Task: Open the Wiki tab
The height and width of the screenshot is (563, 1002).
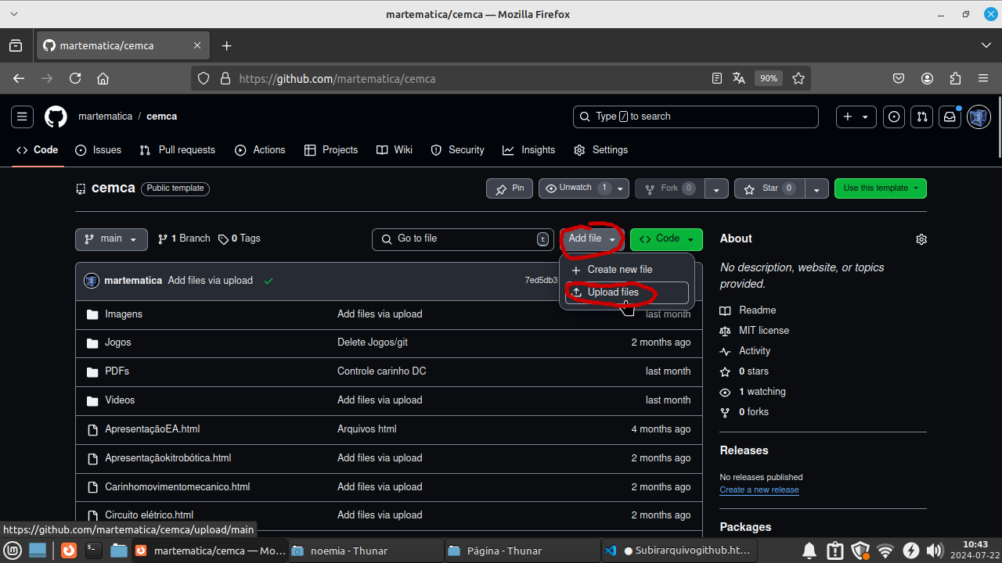Action: tap(394, 150)
